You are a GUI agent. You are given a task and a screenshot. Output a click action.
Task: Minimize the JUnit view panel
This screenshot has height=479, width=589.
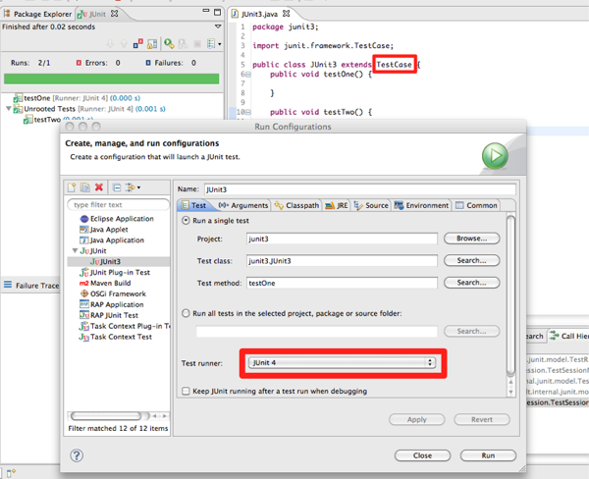pos(206,11)
